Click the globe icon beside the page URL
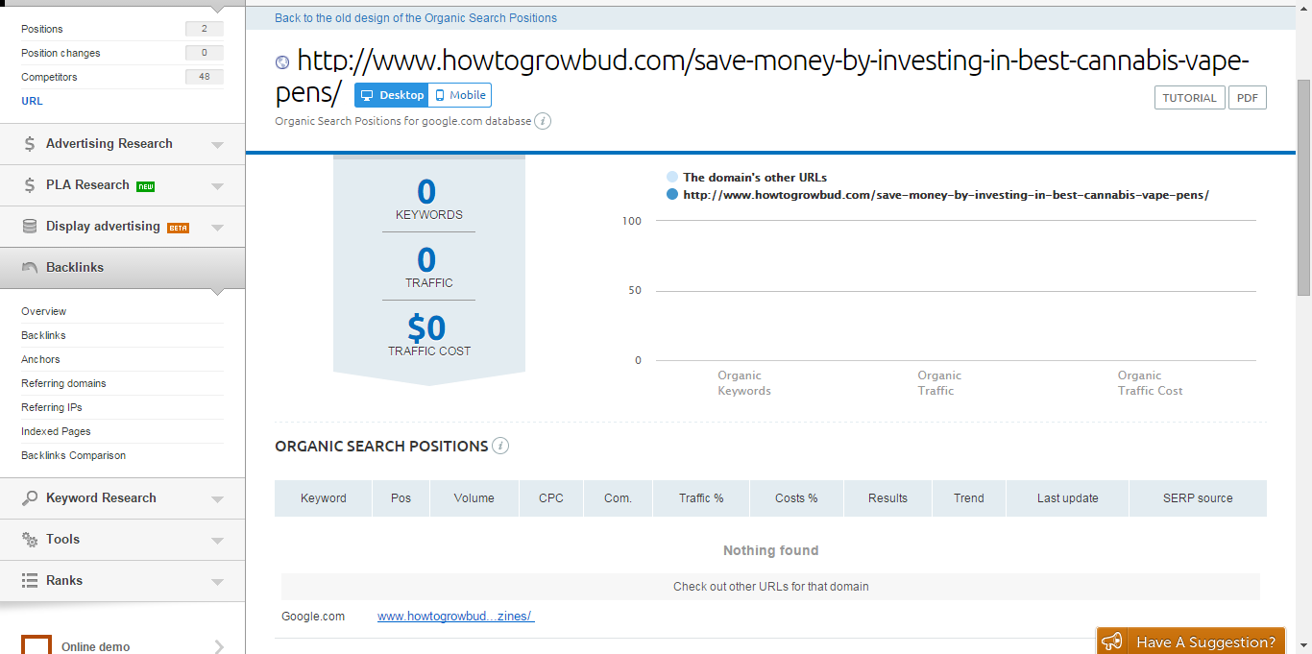This screenshot has height=654, width=1312. click(x=282, y=62)
